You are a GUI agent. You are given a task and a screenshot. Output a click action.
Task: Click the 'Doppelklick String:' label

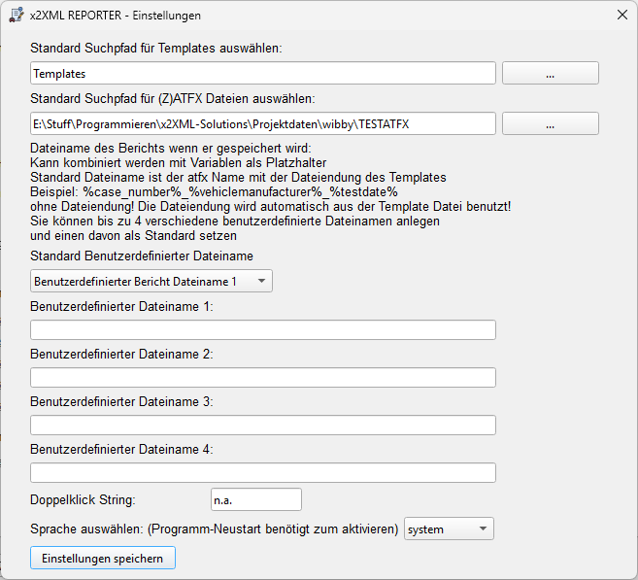click(83, 499)
